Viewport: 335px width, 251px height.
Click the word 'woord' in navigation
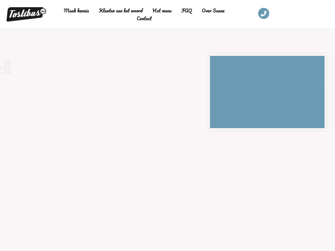137,11
